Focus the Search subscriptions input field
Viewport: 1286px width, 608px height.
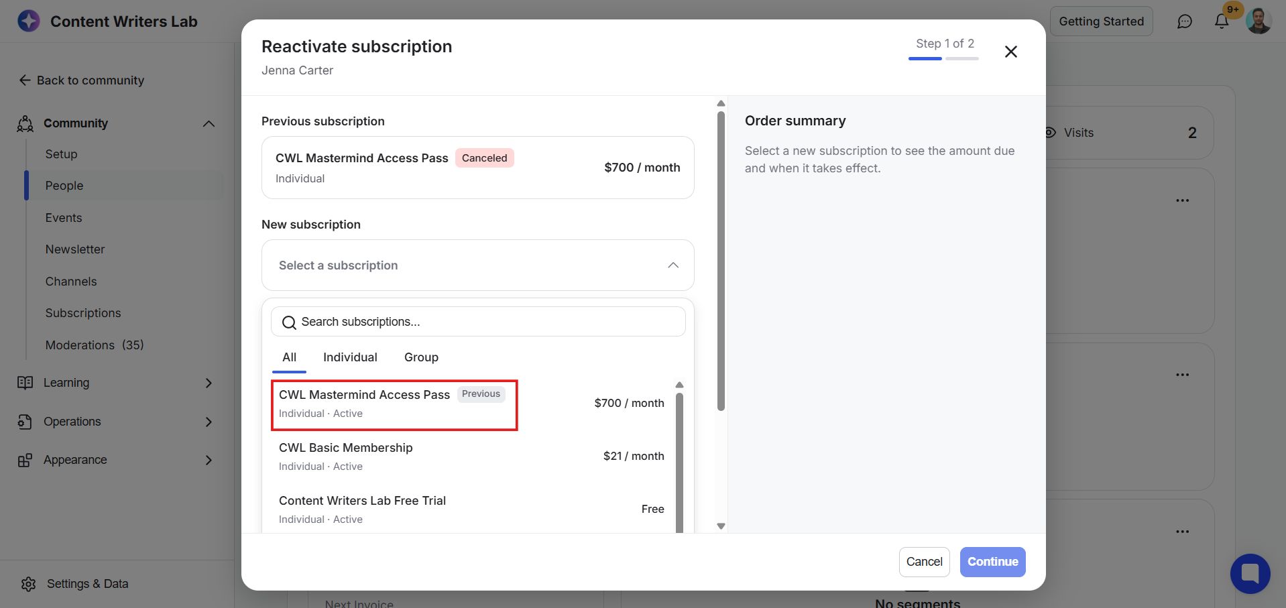point(478,322)
